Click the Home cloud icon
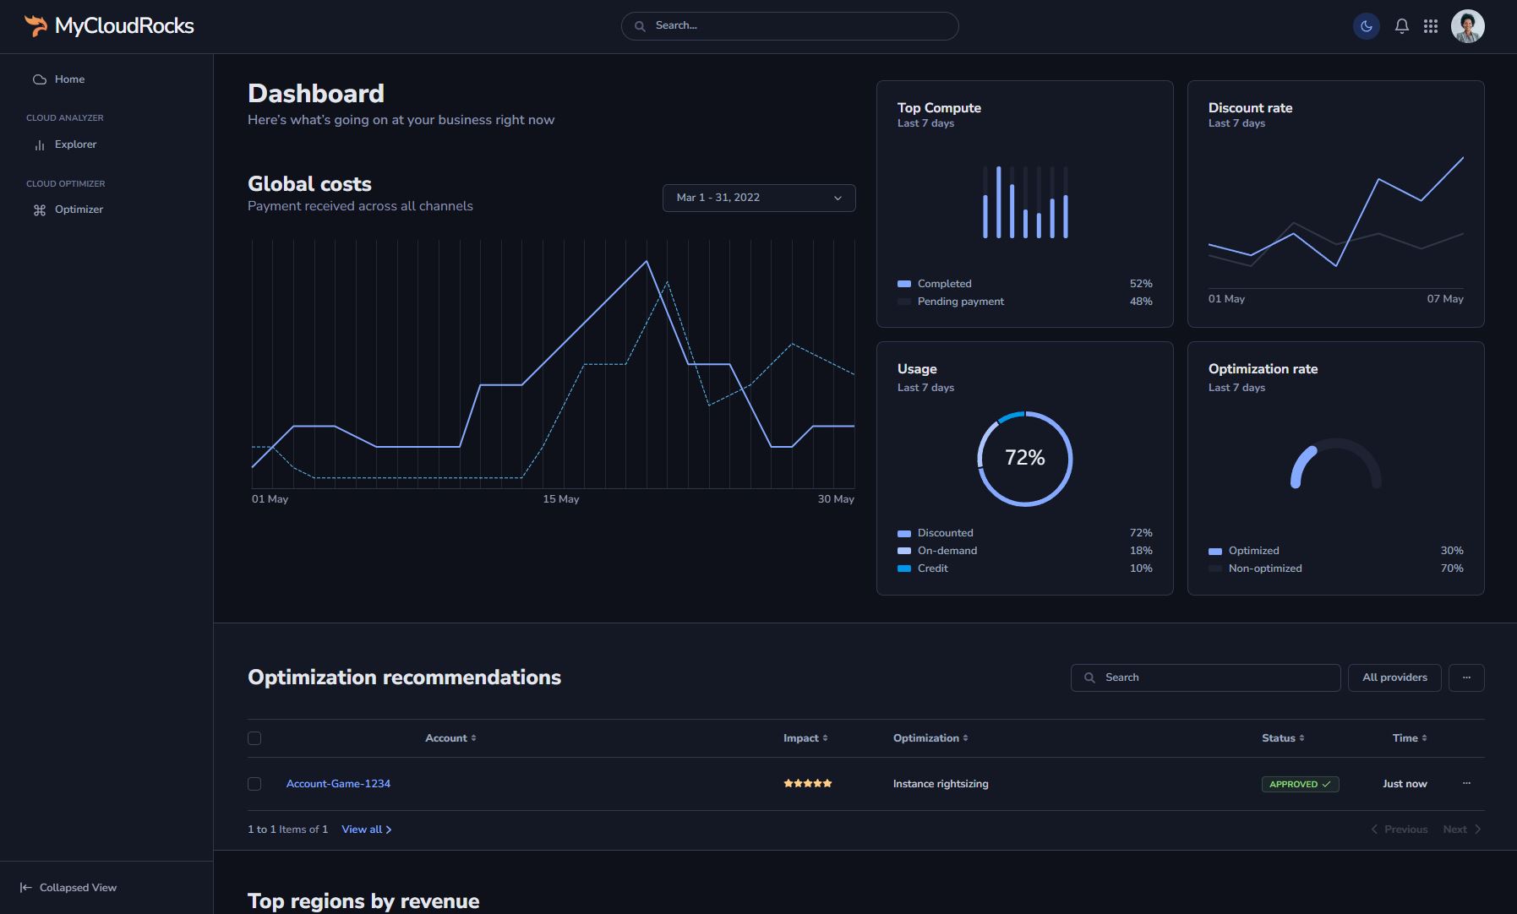Image resolution: width=1517 pixels, height=914 pixels. coord(40,79)
